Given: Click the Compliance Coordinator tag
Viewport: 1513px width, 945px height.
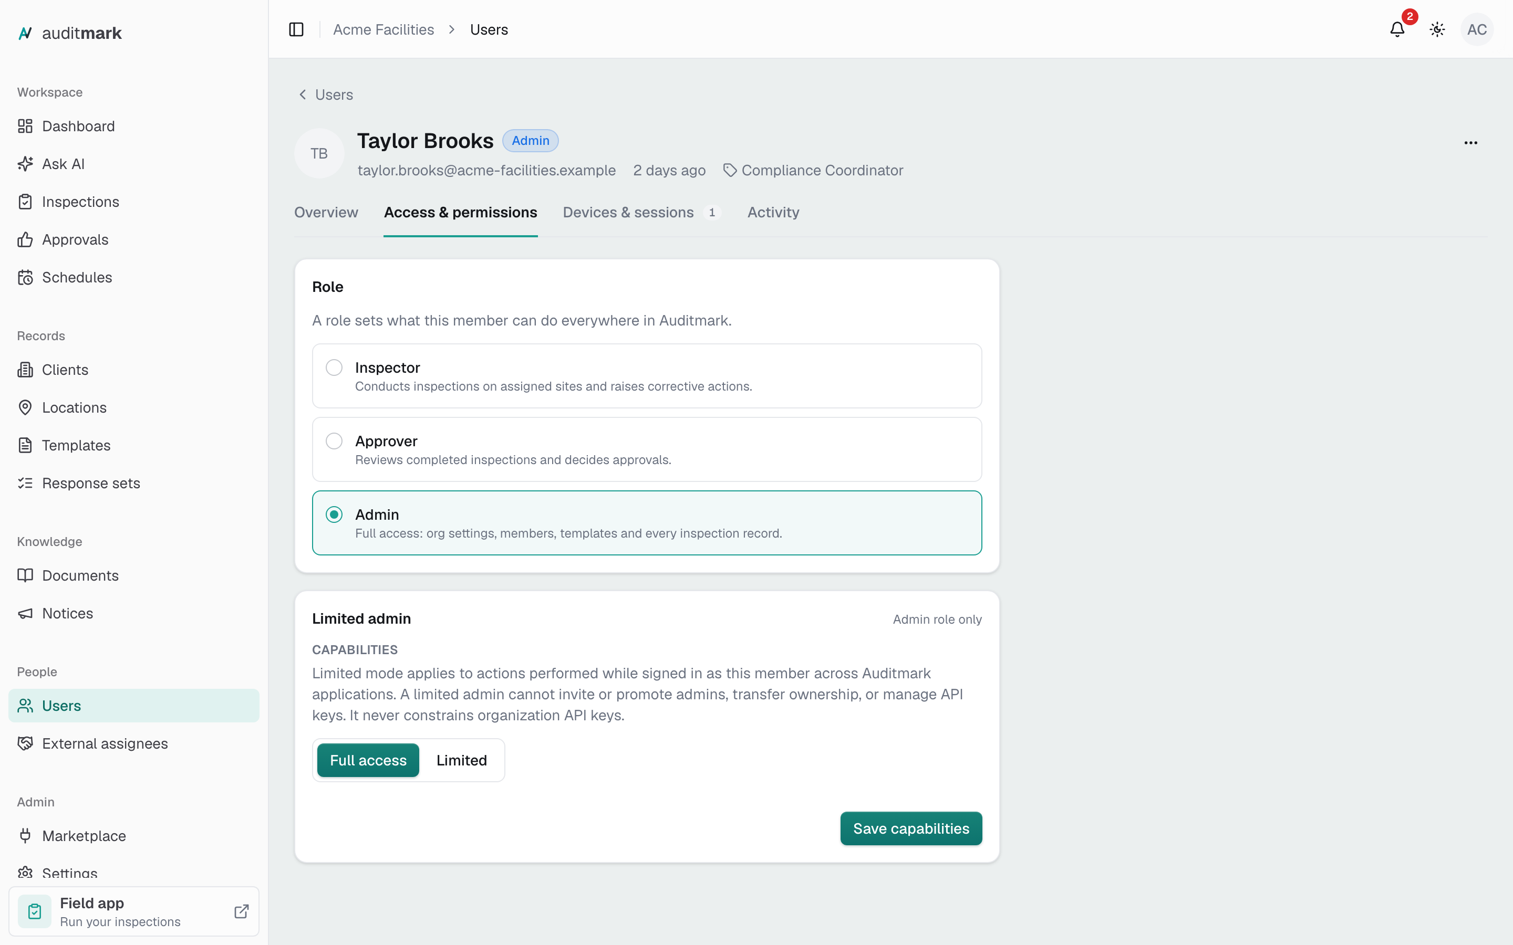Looking at the screenshot, I should click(x=813, y=170).
